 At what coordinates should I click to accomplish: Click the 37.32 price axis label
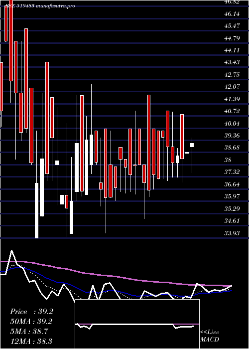pos(232,172)
